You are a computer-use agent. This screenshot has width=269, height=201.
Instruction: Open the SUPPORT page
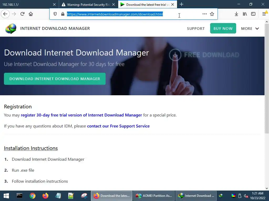[196, 29]
